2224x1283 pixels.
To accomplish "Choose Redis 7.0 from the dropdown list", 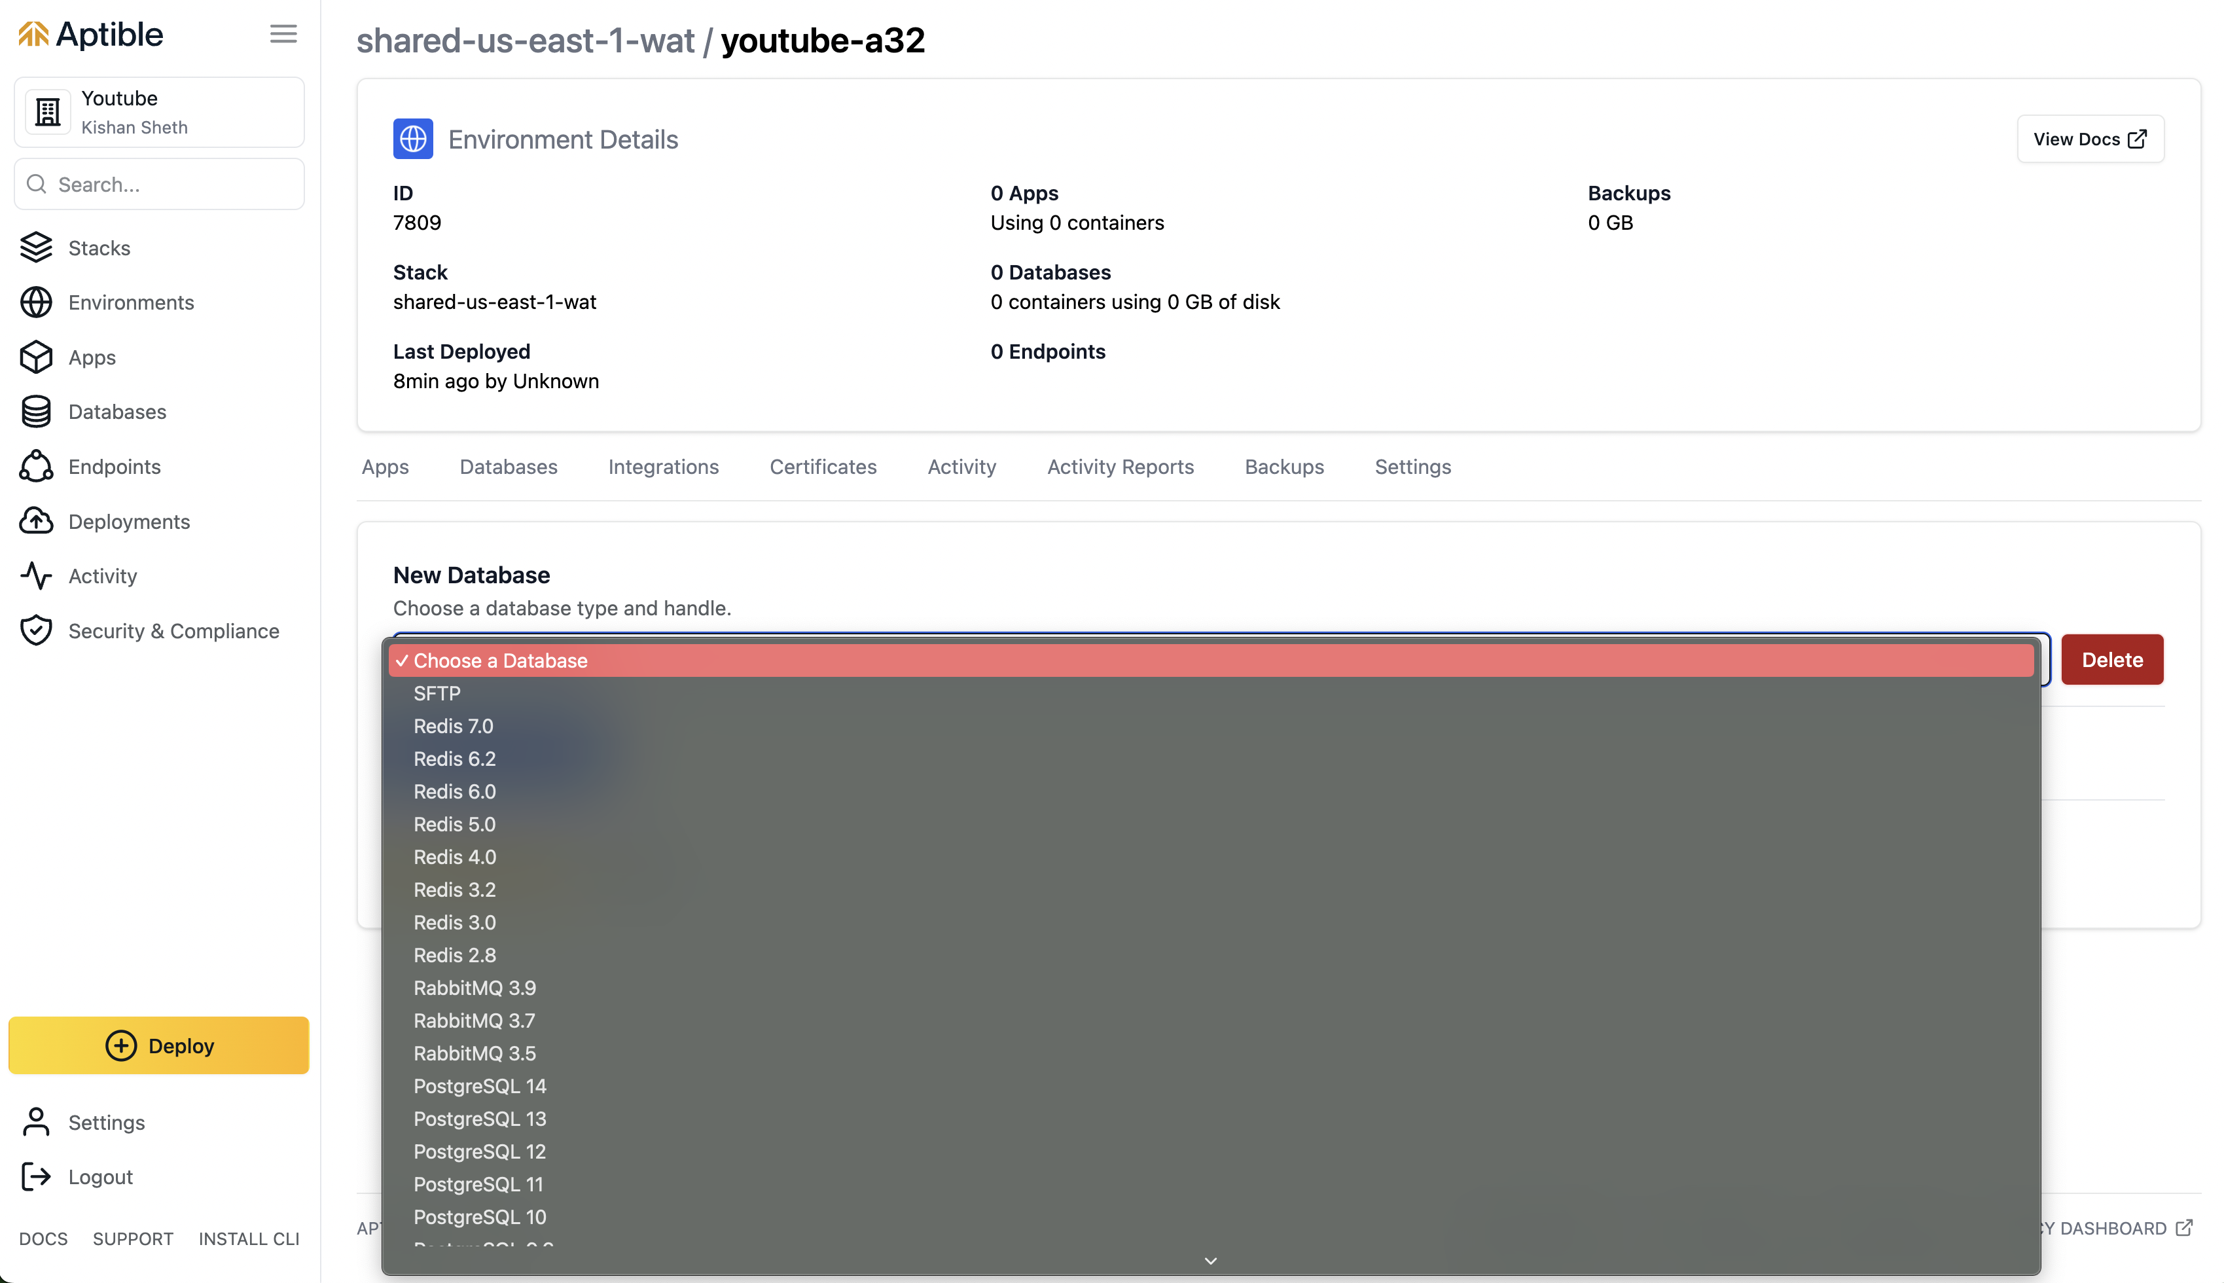I will pyautogui.click(x=454, y=725).
